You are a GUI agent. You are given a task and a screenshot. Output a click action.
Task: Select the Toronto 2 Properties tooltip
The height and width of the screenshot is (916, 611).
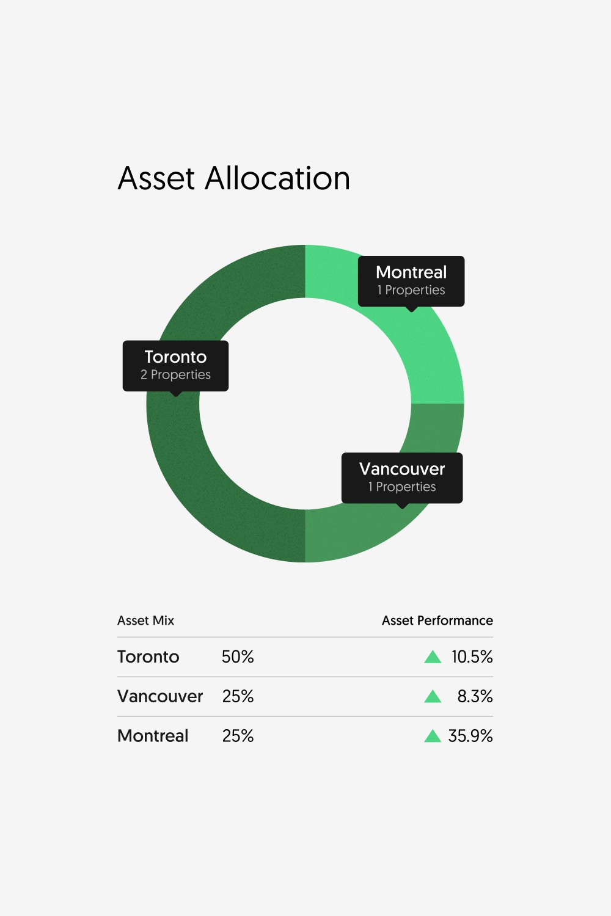coord(175,366)
